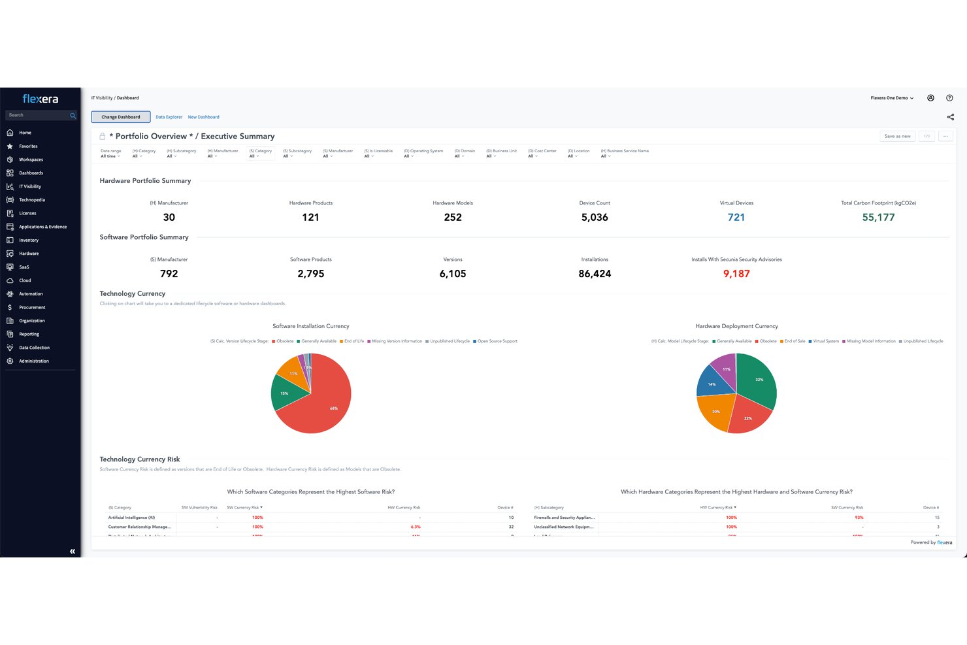Open SaaS icon in sidebar
The width and height of the screenshot is (967, 645).
10,267
